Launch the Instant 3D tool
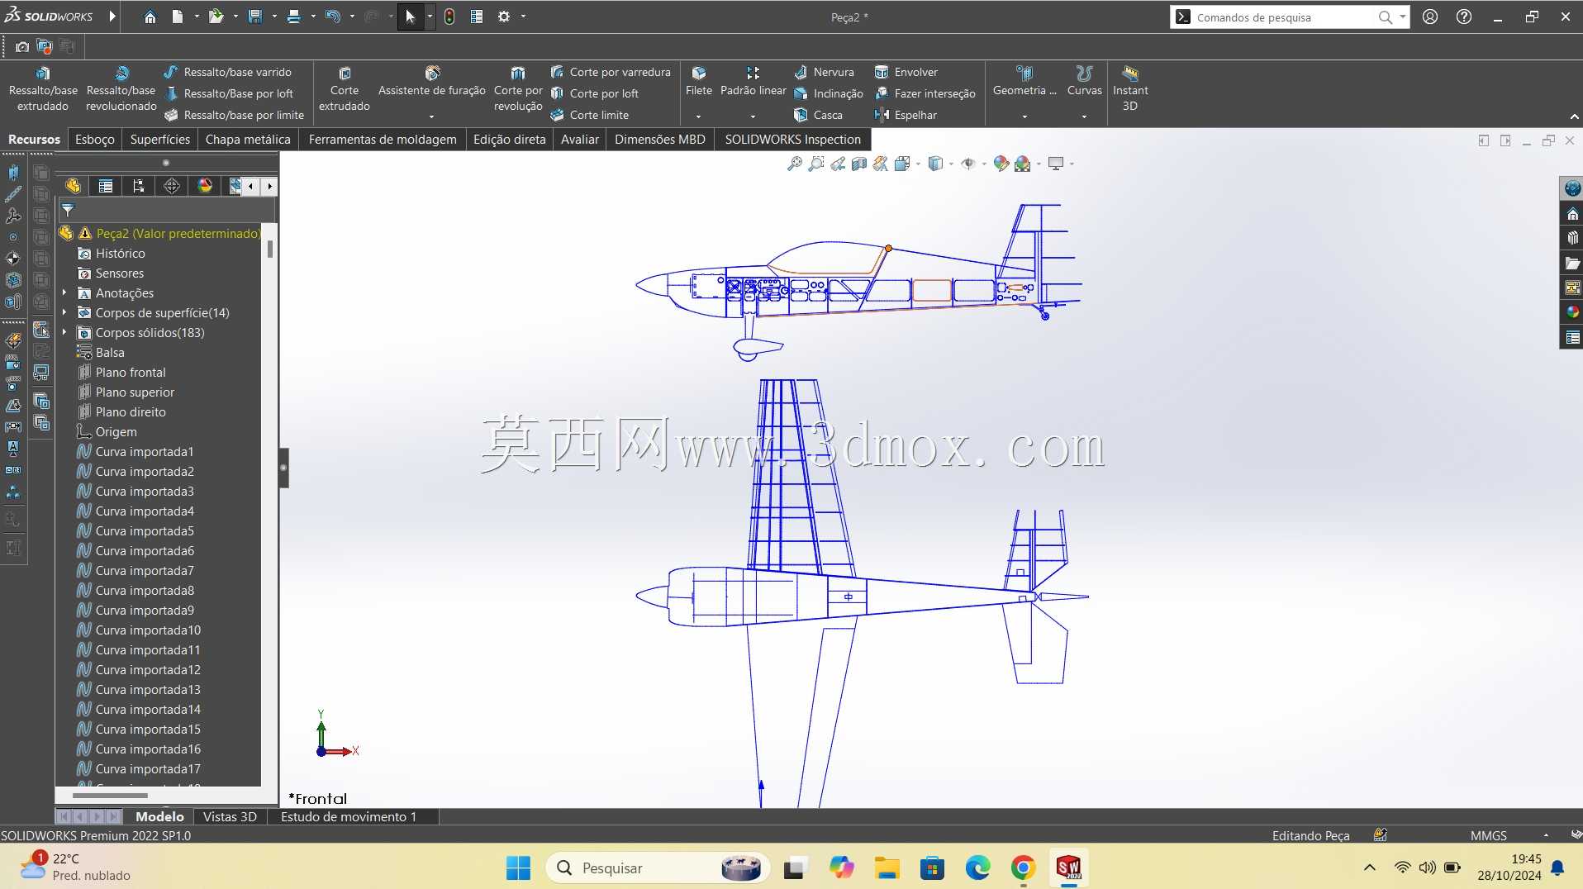This screenshot has height=889, width=1583. tap(1130, 88)
